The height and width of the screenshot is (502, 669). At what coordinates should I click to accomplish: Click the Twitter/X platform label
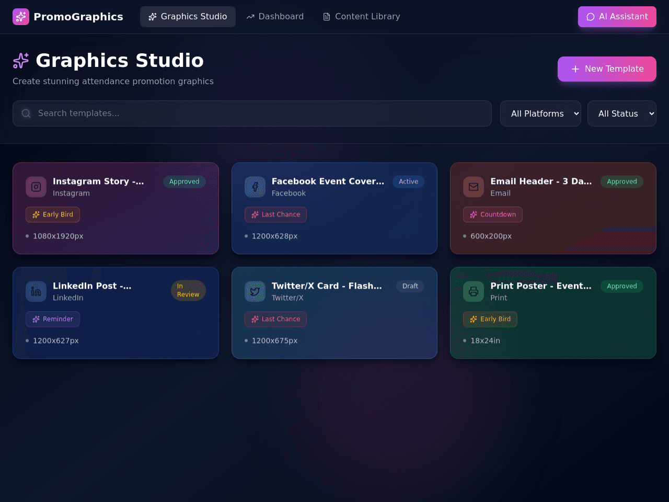287,298
